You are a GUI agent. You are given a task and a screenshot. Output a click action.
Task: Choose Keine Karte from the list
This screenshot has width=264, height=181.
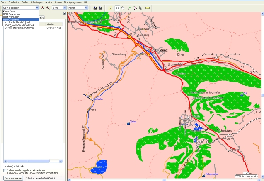[x=21, y=12]
